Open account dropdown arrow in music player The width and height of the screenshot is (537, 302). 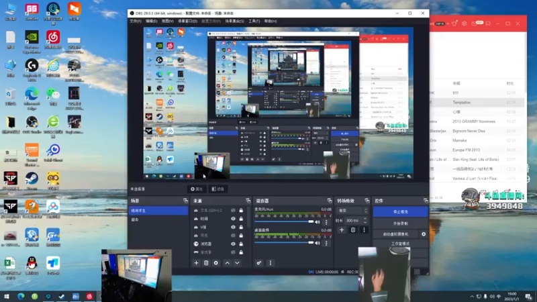click(448, 23)
